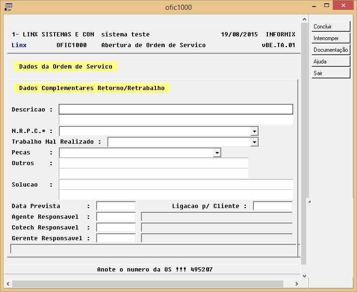Click 'Abertura de Ordem de Servico' title text
This screenshot has width=357, height=292.
pyautogui.click(x=154, y=45)
